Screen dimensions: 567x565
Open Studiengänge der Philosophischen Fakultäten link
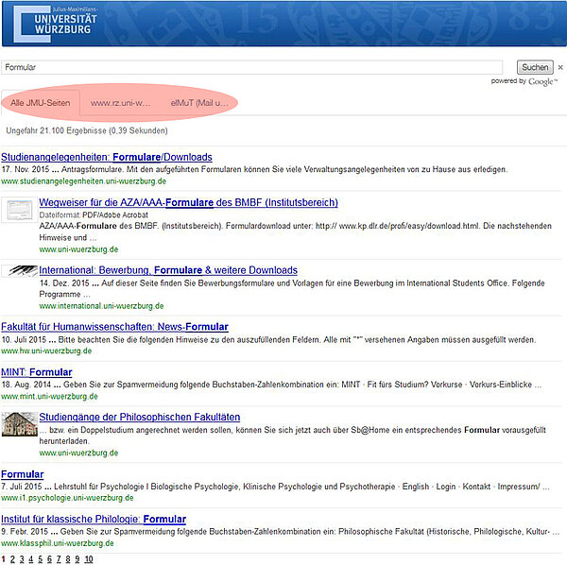click(x=139, y=417)
